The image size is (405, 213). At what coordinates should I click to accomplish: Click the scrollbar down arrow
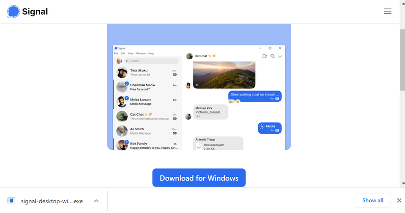403,184
